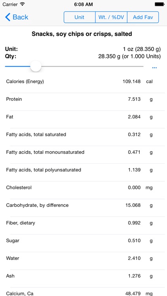The height and width of the screenshot is (296, 167).
Task: Tap the food title heading
Action: coord(82,34)
